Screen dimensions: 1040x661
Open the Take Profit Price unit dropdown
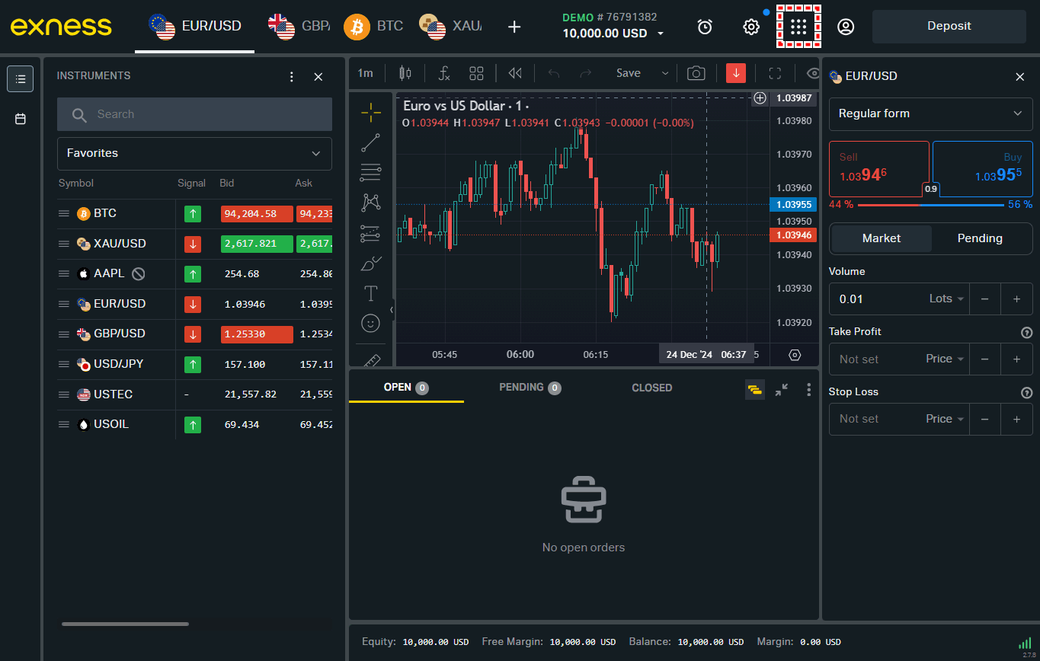tap(946, 359)
